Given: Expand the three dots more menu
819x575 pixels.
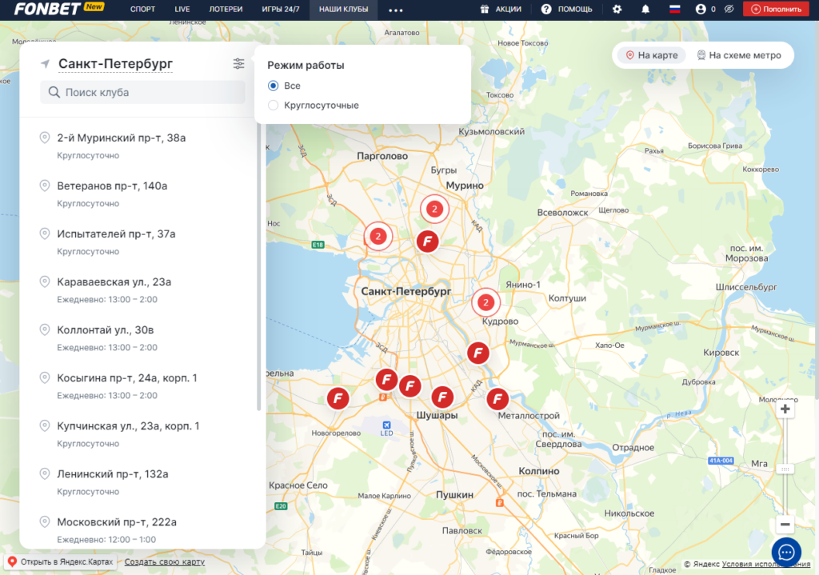Looking at the screenshot, I should pyautogui.click(x=396, y=10).
